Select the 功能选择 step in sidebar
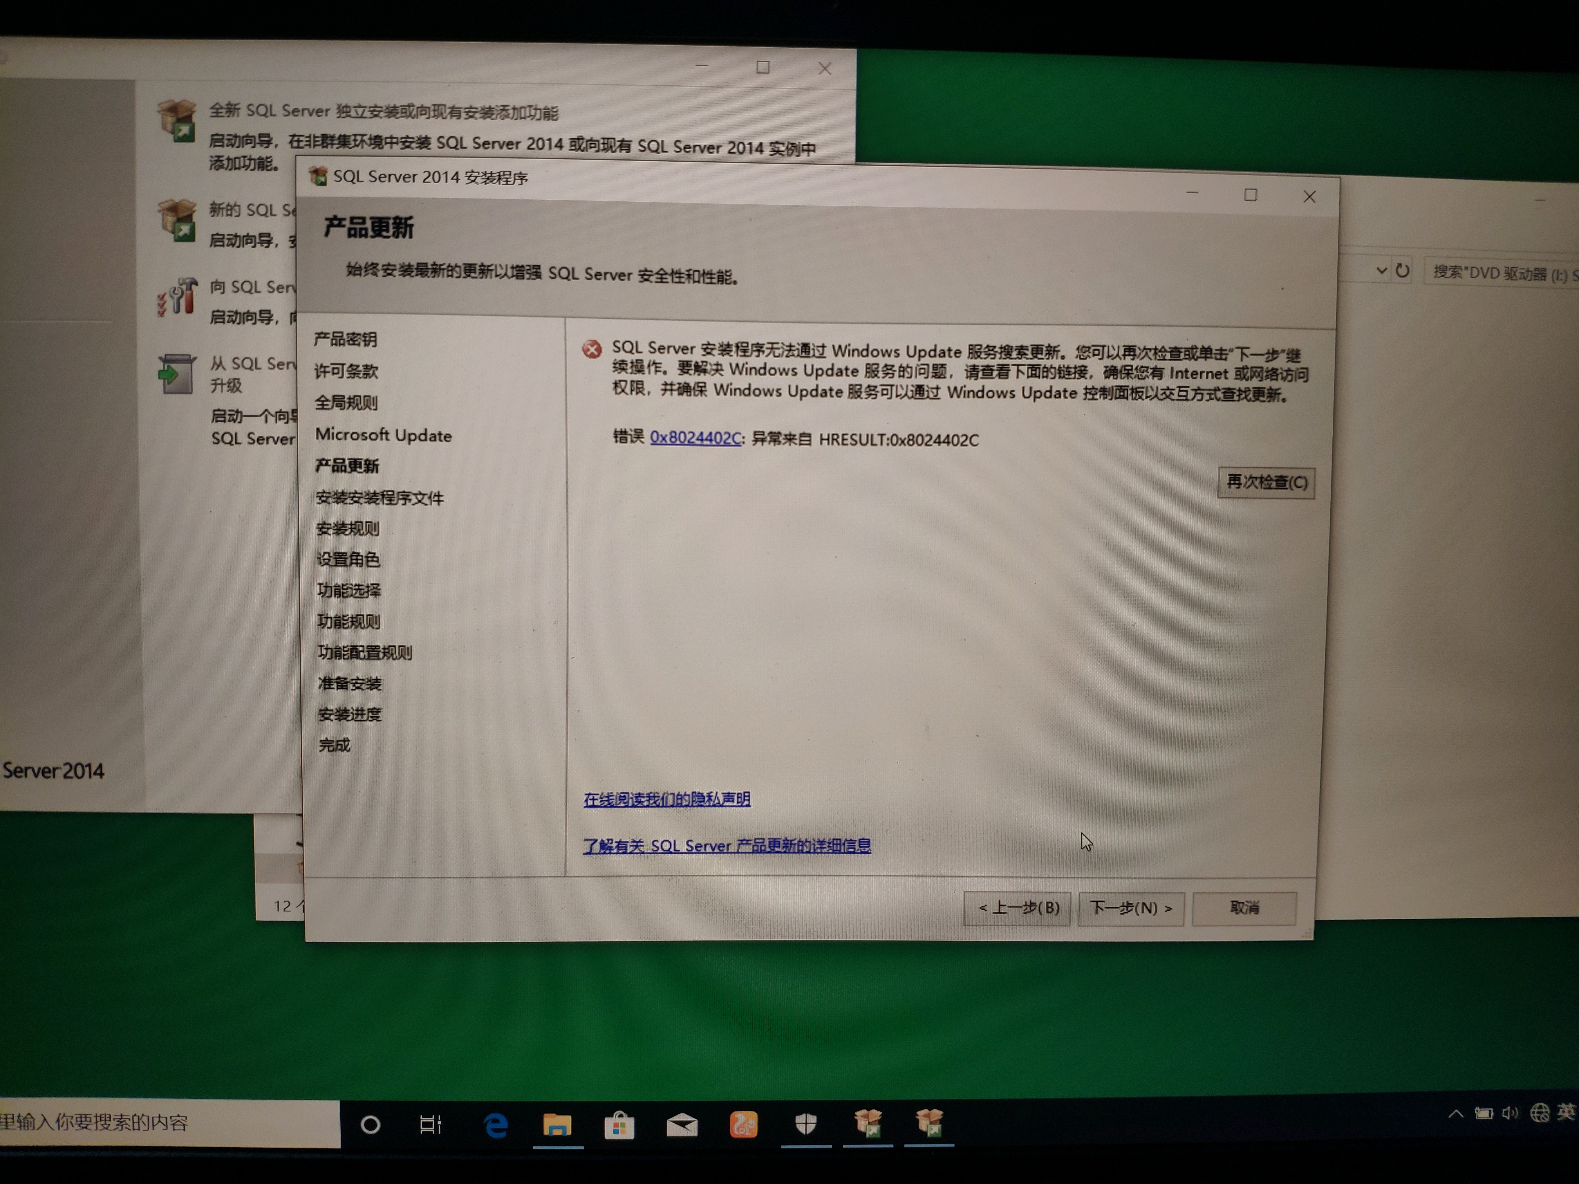Viewport: 1579px width, 1184px height. point(349,590)
